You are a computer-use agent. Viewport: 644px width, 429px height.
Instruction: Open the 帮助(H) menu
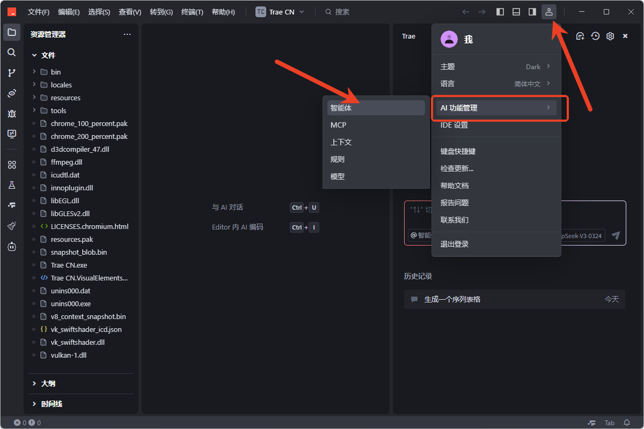pos(223,12)
